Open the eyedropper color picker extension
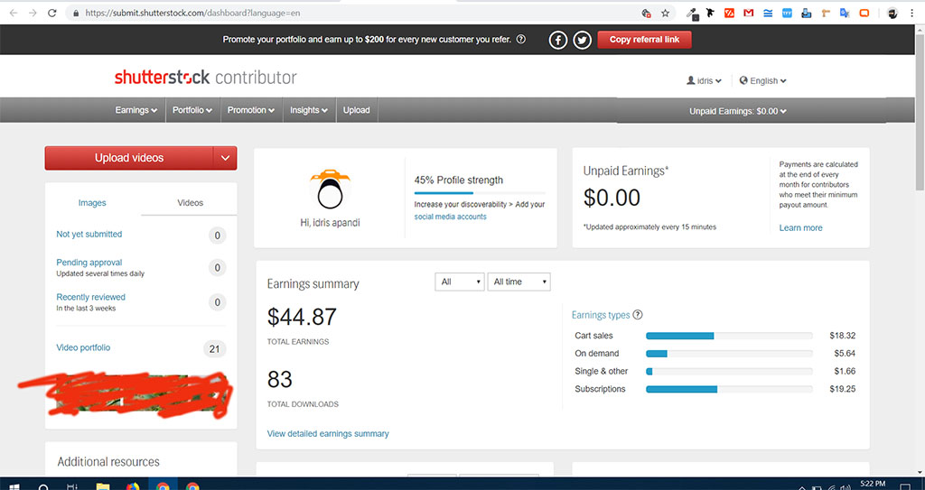The width and height of the screenshot is (925, 490). 692,13
